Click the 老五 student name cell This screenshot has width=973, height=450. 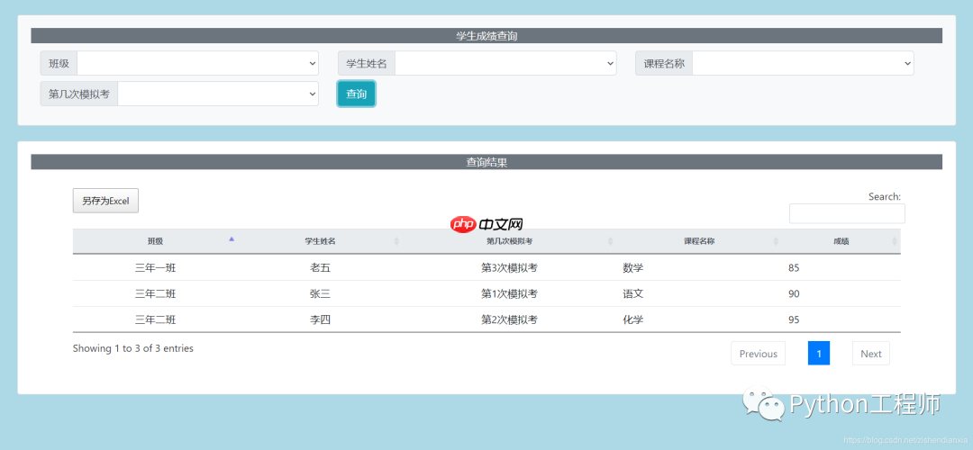coord(320,268)
